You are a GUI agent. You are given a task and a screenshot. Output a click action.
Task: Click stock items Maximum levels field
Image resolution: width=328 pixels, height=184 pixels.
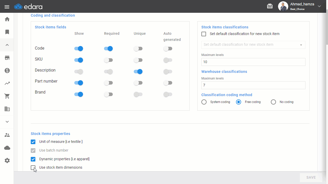pos(253,62)
